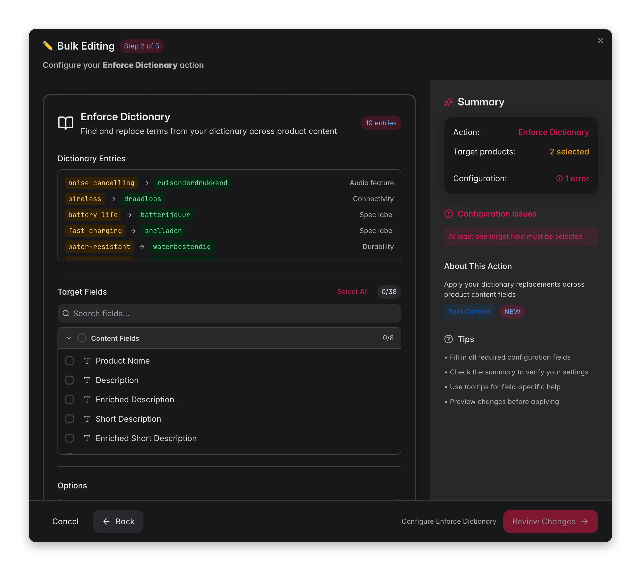Click the Review Changes button
641x571 pixels.
coord(550,521)
